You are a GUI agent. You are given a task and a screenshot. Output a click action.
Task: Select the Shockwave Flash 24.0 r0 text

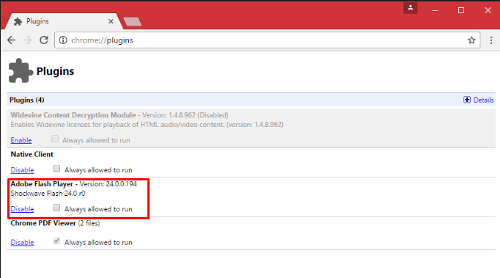pos(48,194)
